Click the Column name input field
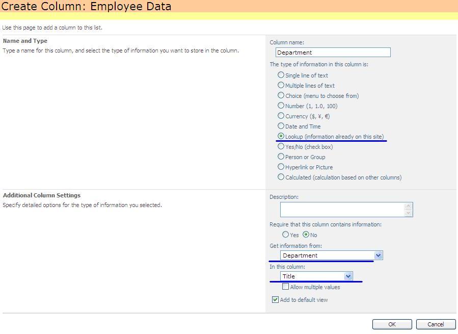458x334 pixels. (x=332, y=52)
